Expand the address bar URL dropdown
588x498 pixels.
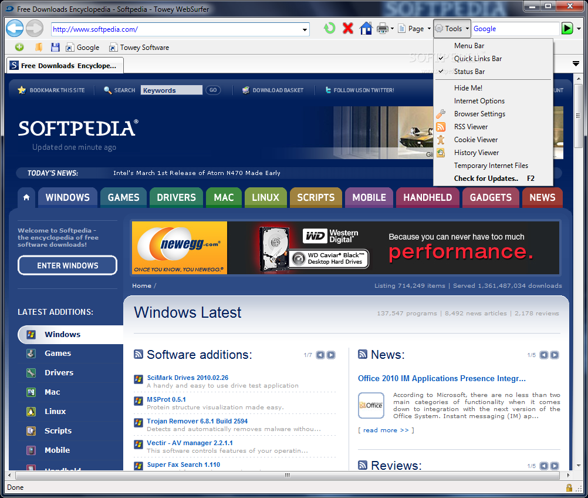pos(305,29)
